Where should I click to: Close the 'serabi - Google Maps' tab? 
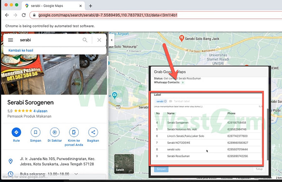click(81, 6)
